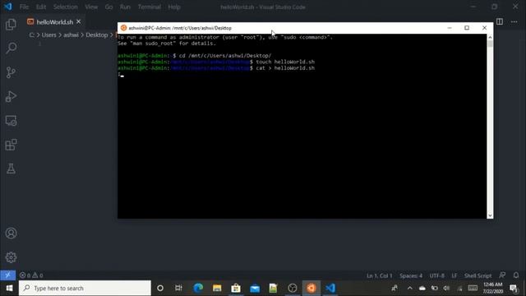Open the Selection menu
526x296 pixels.
coord(66,7)
